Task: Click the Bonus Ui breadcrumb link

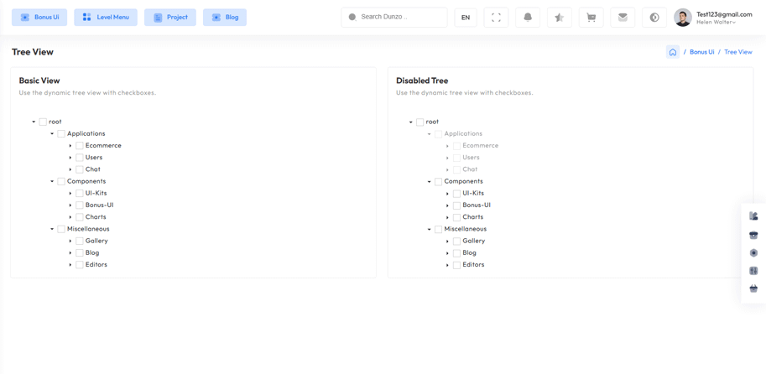Action: [701, 52]
